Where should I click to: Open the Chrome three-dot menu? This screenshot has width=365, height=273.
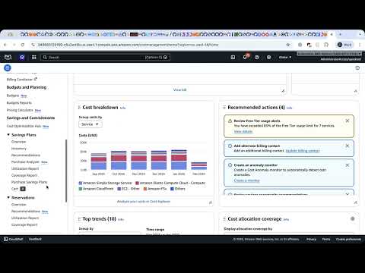(x=360, y=45)
